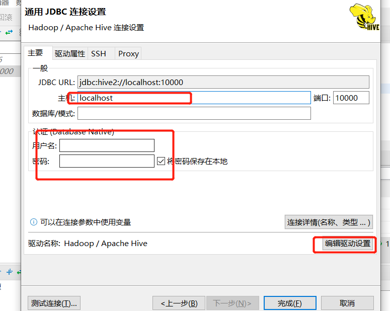Open 连接详情(名称、类型 ...) button

pyautogui.click(x=329, y=222)
